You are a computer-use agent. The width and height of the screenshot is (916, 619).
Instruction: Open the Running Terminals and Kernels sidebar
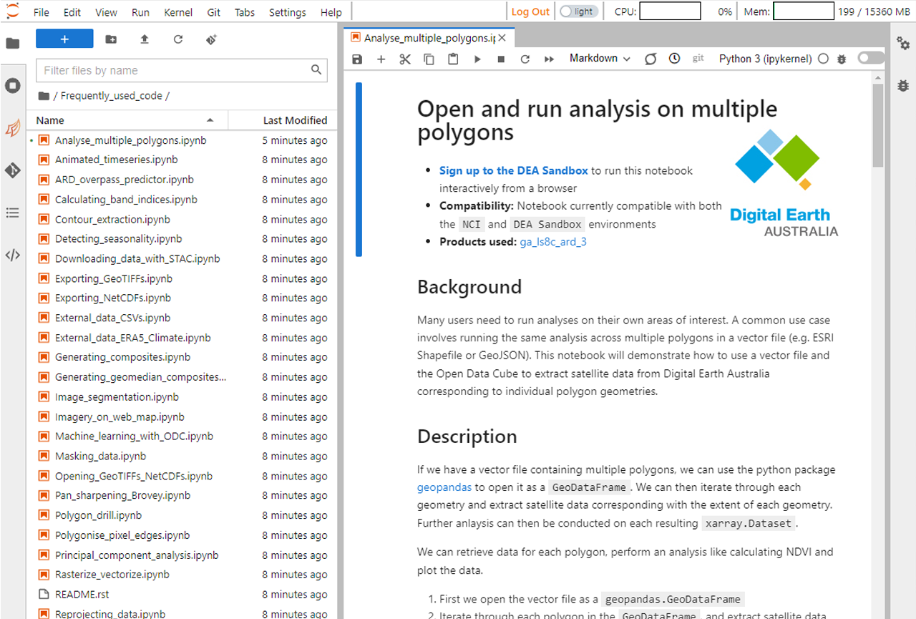tap(12, 86)
